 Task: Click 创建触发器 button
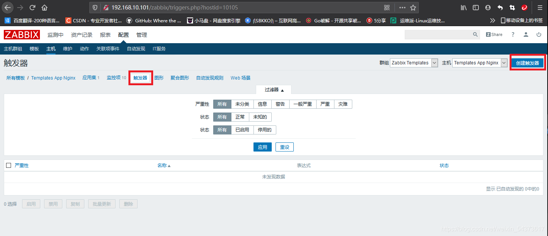tap(527, 63)
